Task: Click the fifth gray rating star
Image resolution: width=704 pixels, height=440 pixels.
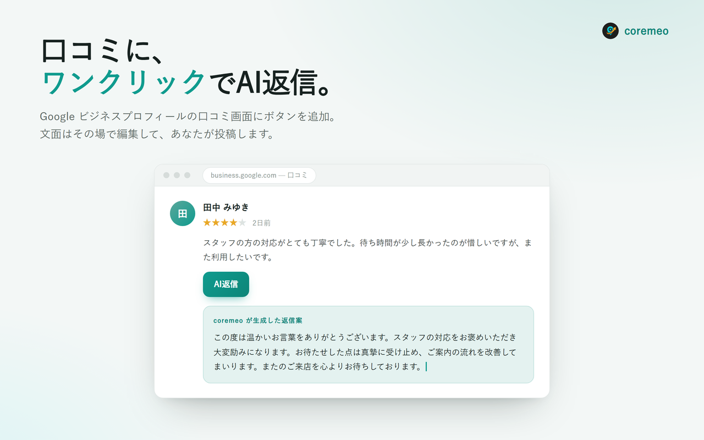Action: 243,223
